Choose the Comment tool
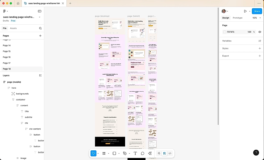Image resolution: width=264 pixels, height=160 pixels. coord(142,153)
